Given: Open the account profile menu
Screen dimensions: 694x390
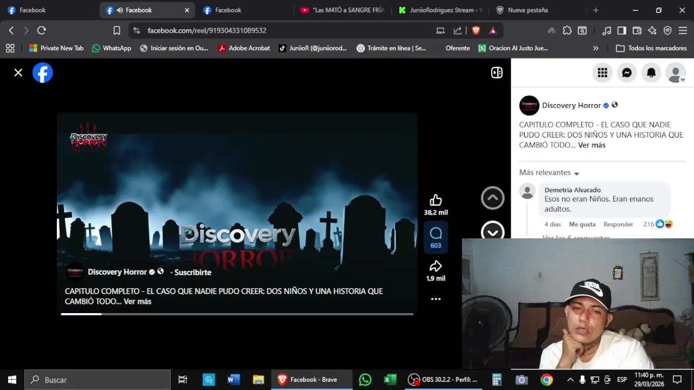Looking at the screenshot, I should click(x=676, y=73).
